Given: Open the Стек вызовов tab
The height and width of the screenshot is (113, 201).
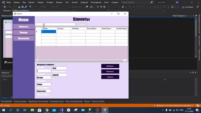Looking at the screenshot, I should coord(6,101).
